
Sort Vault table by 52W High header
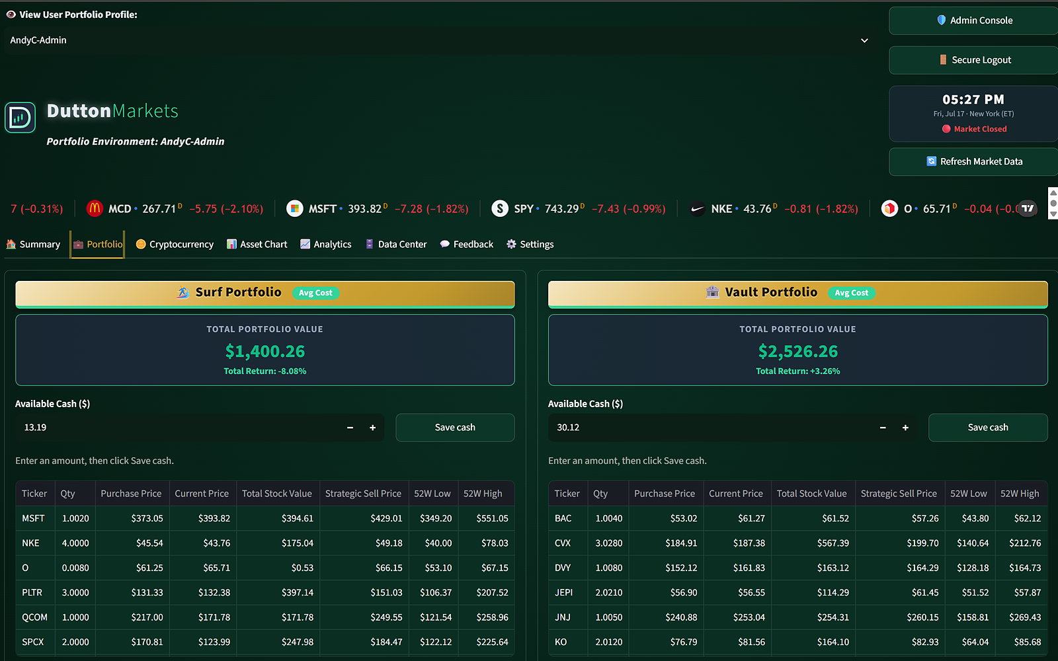pyautogui.click(x=1020, y=494)
